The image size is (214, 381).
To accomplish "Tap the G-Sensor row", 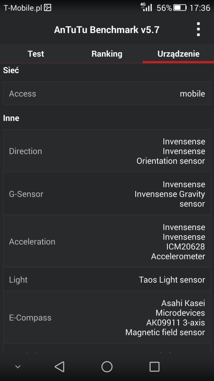I will pos(107,194).
